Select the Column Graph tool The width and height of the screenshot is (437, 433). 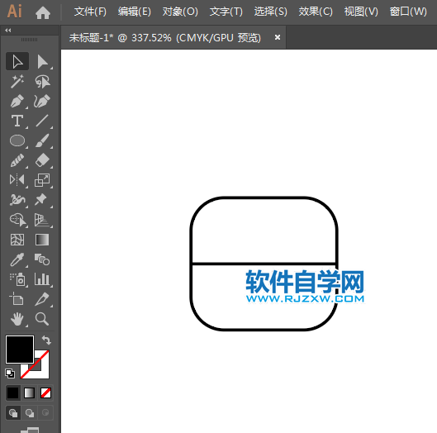[42, 279]
